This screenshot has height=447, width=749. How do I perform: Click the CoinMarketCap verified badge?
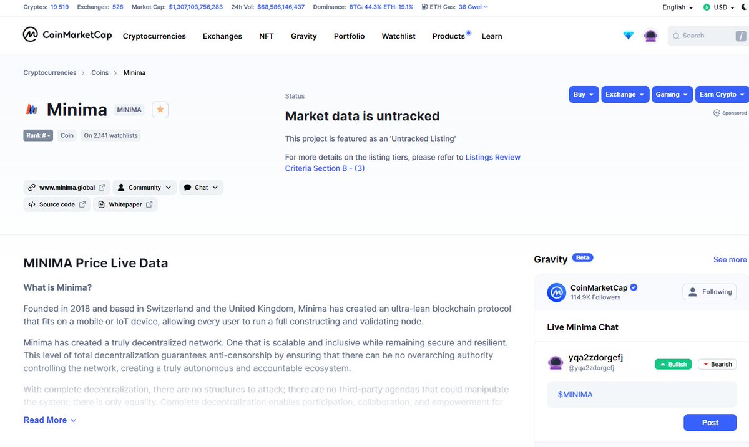point(634,287)
